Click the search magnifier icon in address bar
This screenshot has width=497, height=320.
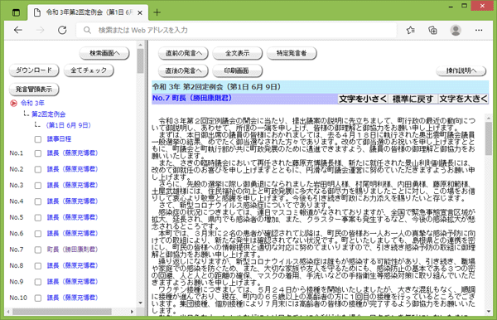click(x=87, y=30)
